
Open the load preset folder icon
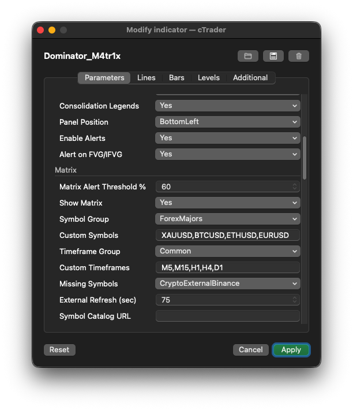pos(248,56)
